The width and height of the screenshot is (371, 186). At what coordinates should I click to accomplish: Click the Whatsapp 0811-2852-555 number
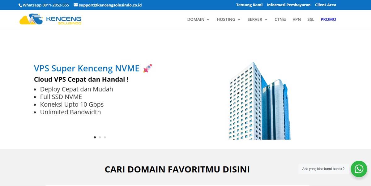pos(46,5)
